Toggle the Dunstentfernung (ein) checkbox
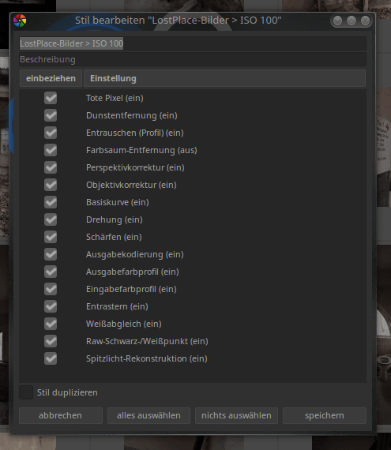 coord(51,115)
